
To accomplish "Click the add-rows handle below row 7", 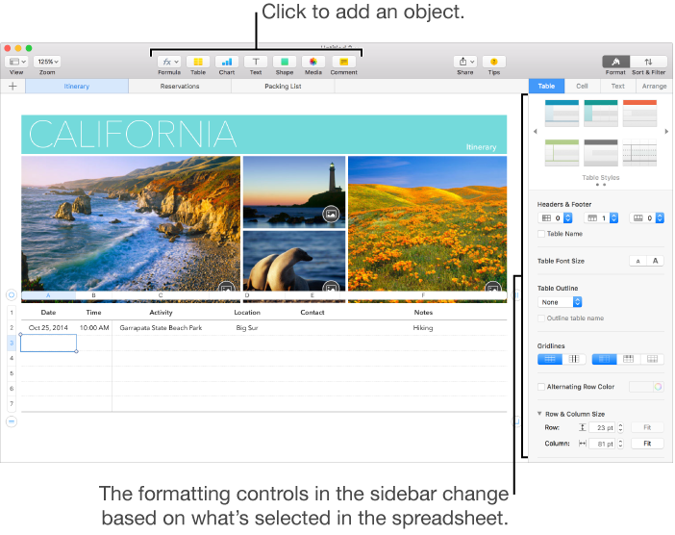I will (12, 421).
